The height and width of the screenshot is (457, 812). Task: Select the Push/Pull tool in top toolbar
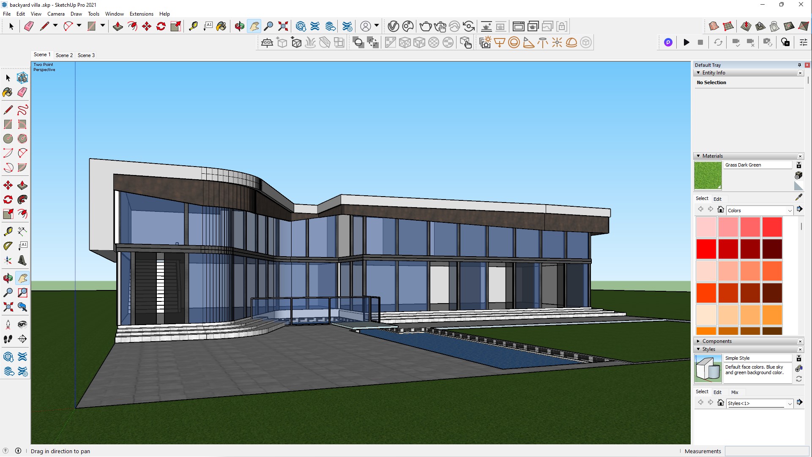118,26
